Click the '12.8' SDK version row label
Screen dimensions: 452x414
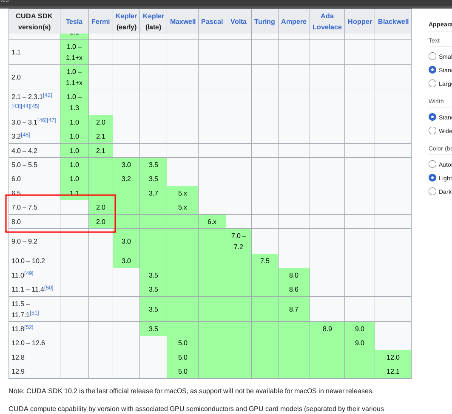[x=18, y=357]
